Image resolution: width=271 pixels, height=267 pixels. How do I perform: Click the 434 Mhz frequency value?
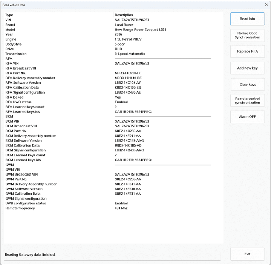[x=121, y=208]
